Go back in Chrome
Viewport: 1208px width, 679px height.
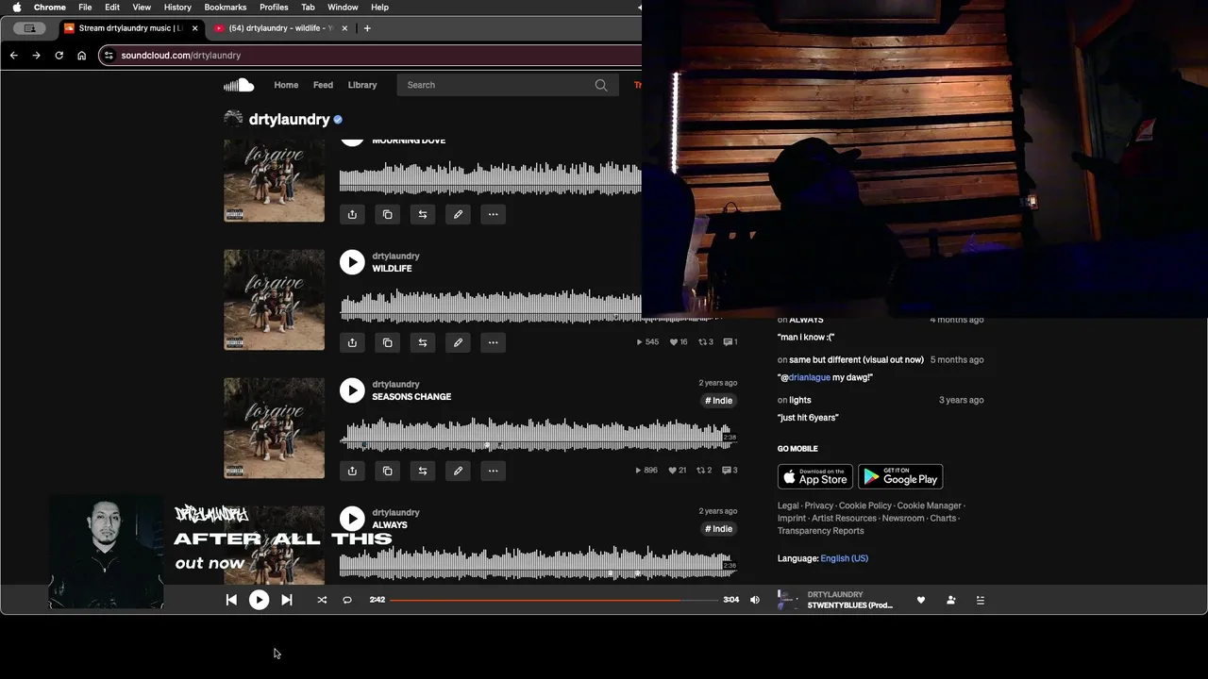(x=13, y=56)
